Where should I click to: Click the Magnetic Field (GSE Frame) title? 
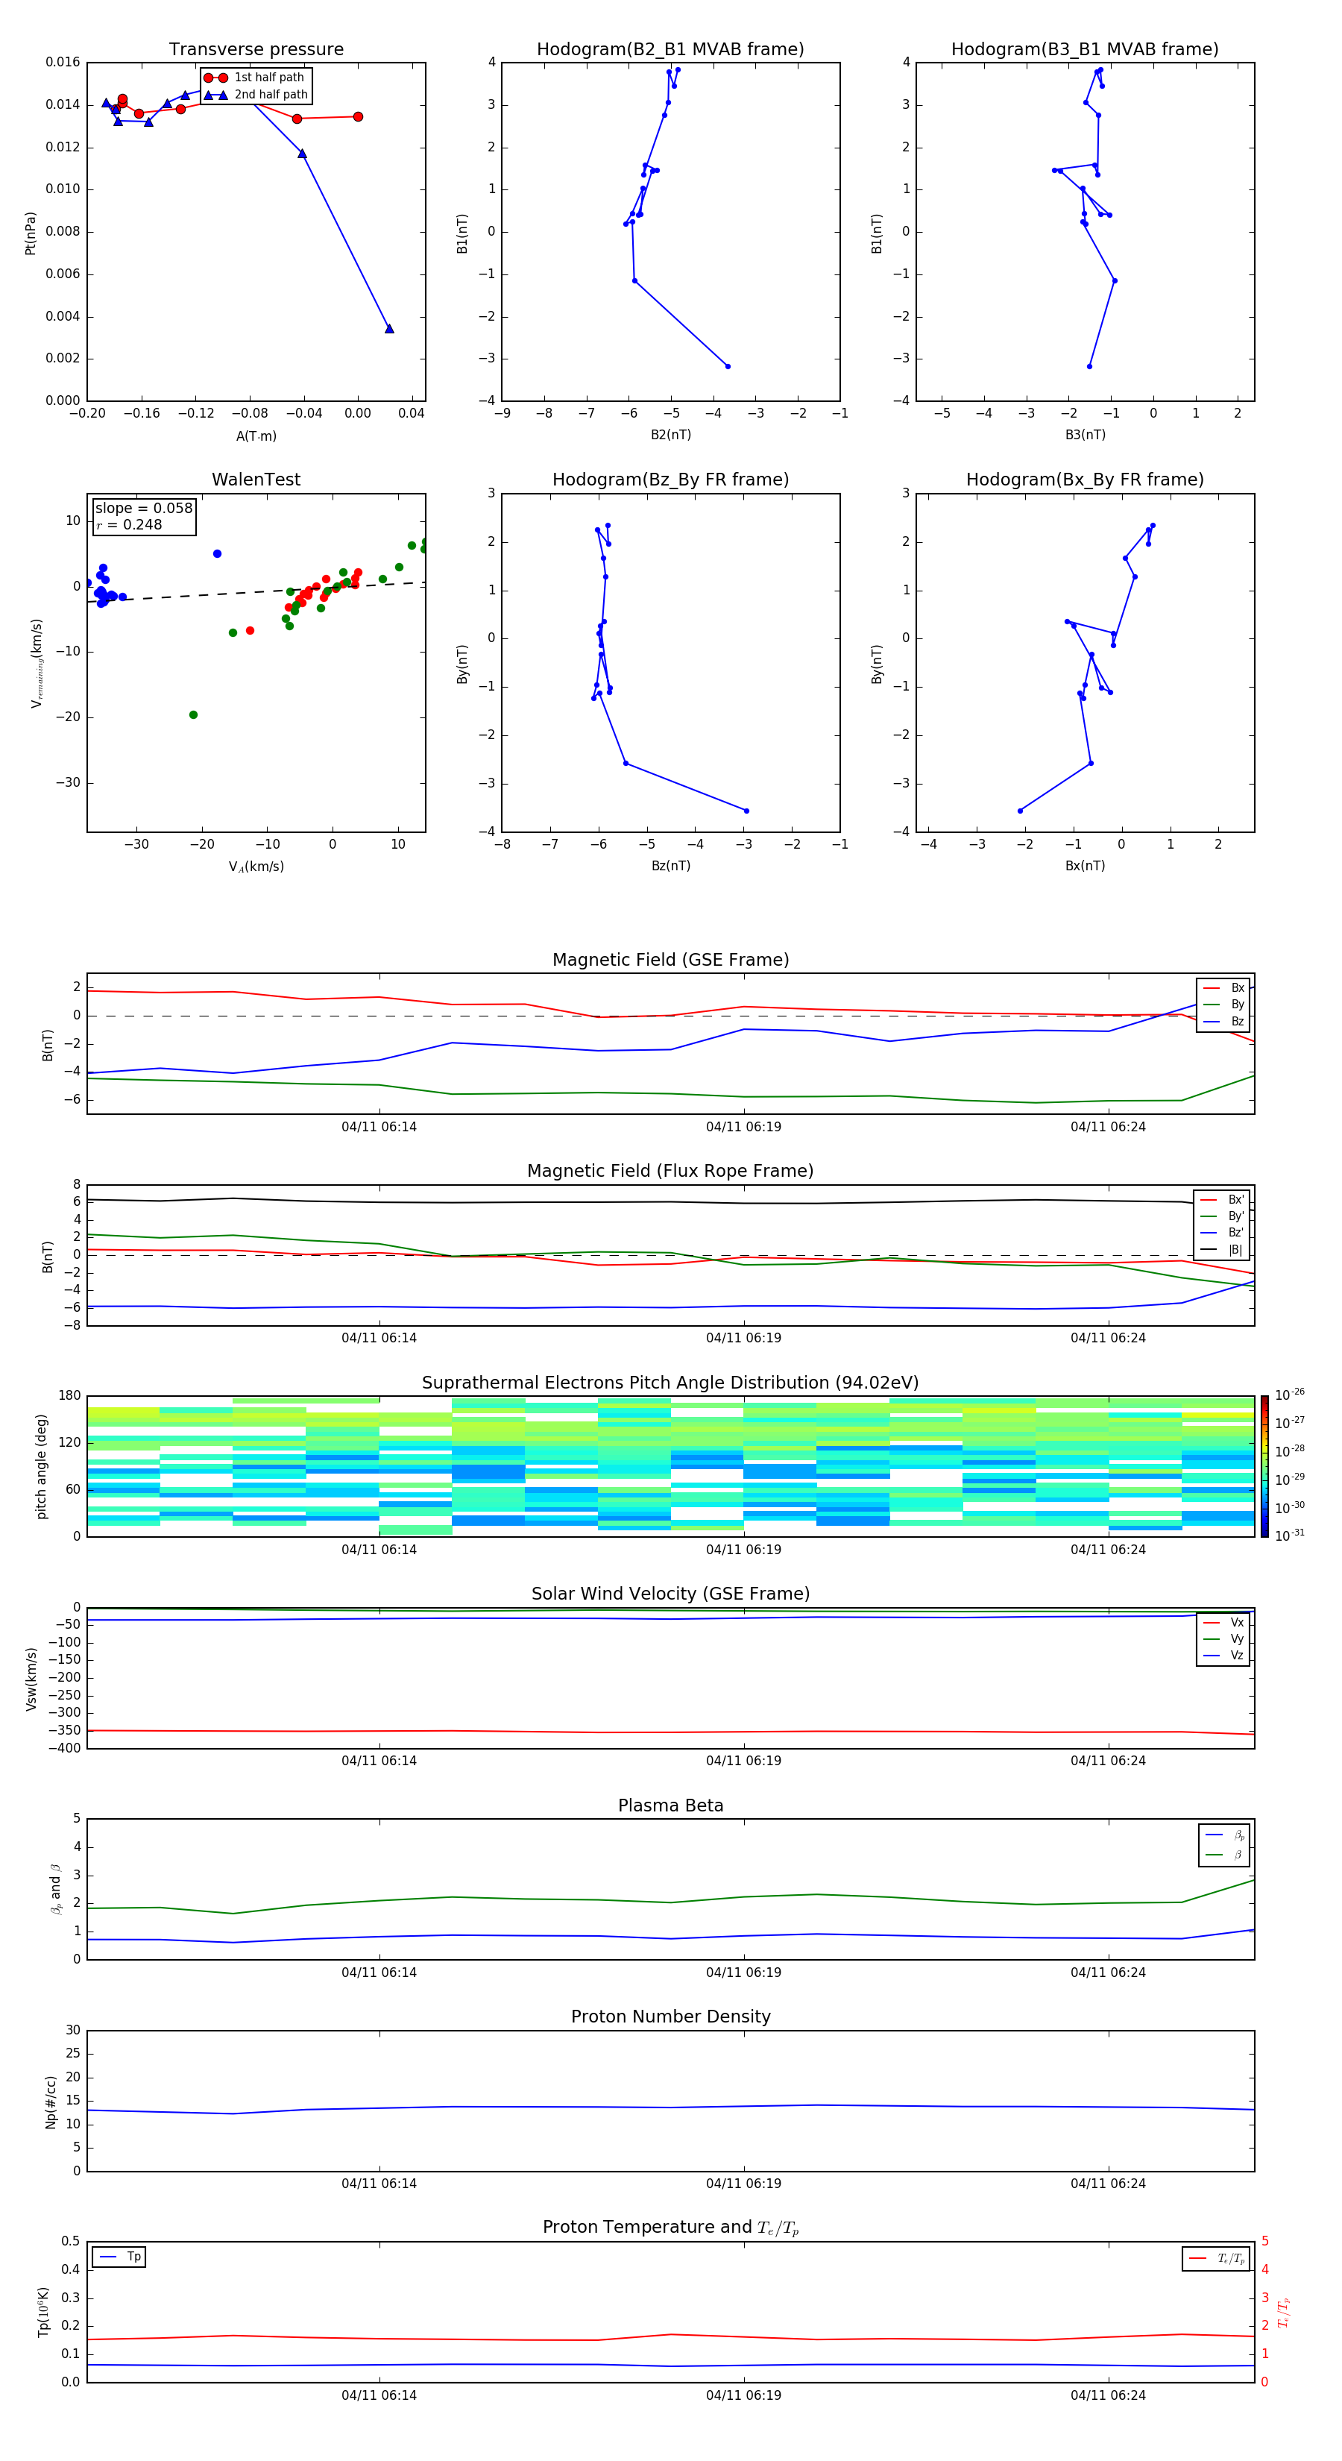click(x=670, y=959)
